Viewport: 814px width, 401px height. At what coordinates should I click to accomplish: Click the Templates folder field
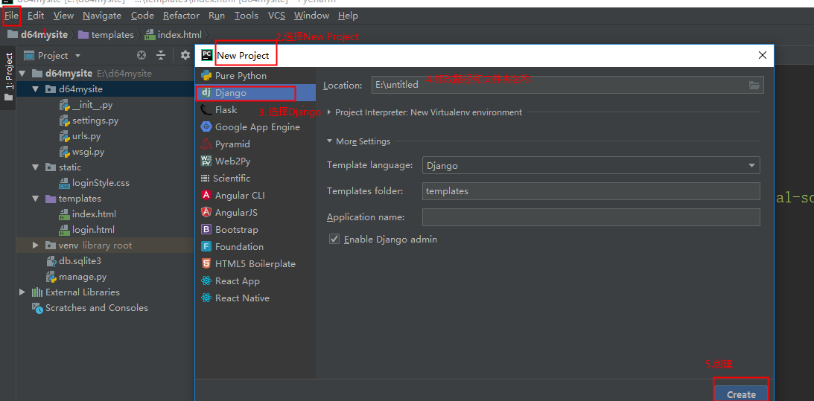pos(591,191)
